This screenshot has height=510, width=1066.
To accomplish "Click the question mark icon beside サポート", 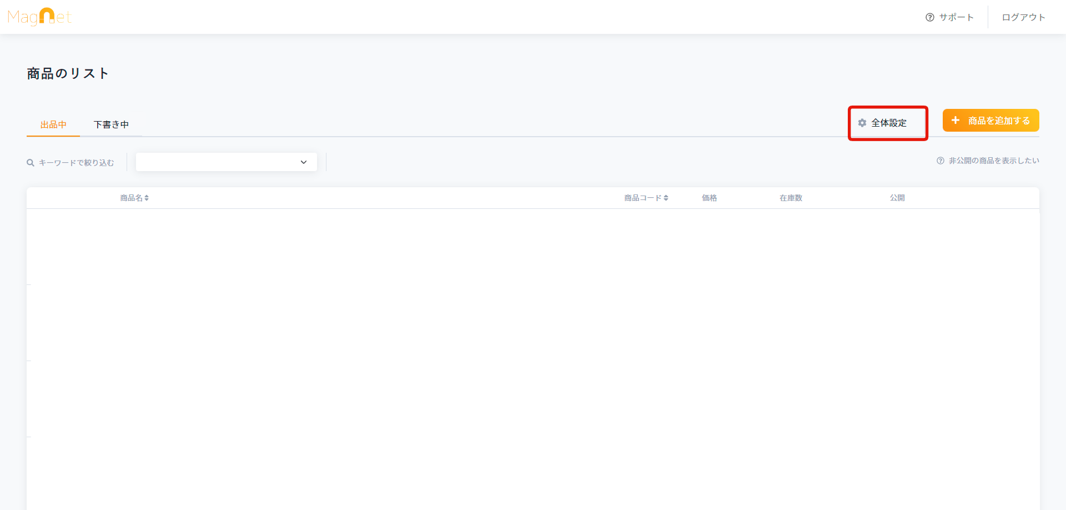I will [929, 17].
